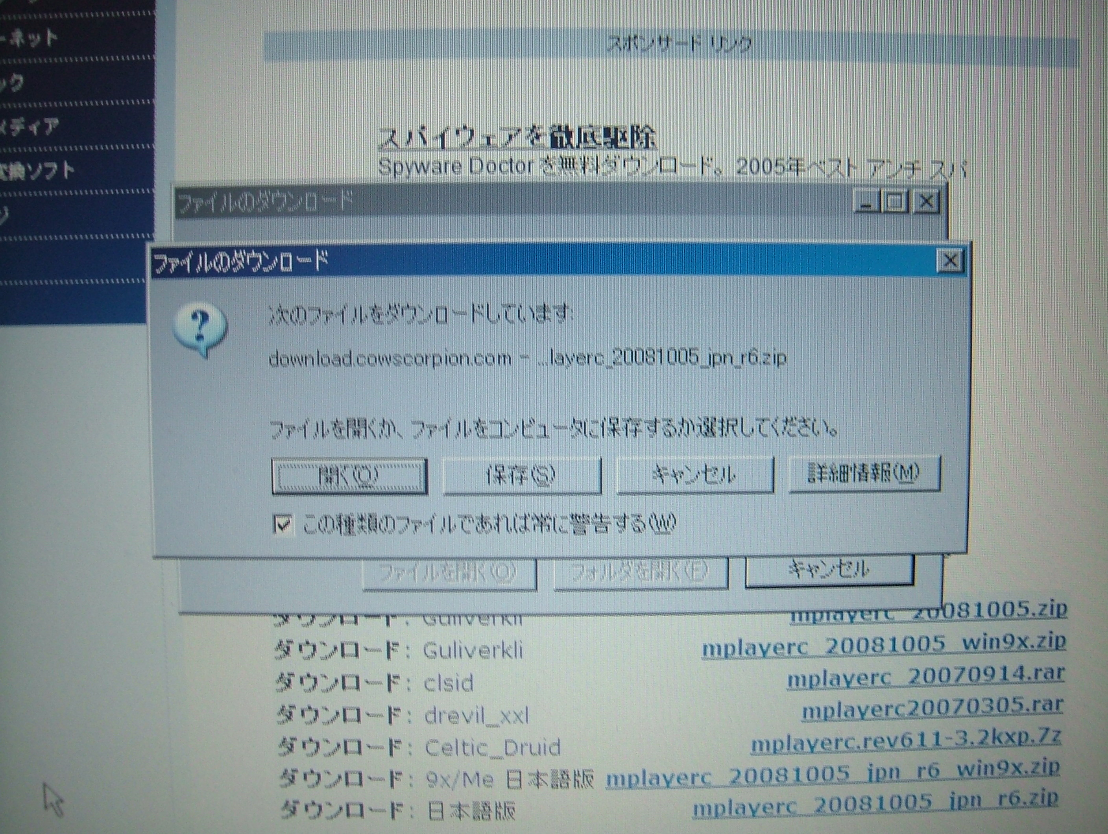Download mplayerc_20081005_jpn_r6.zip link
The image size is (1108, 834).
[875, 804]
